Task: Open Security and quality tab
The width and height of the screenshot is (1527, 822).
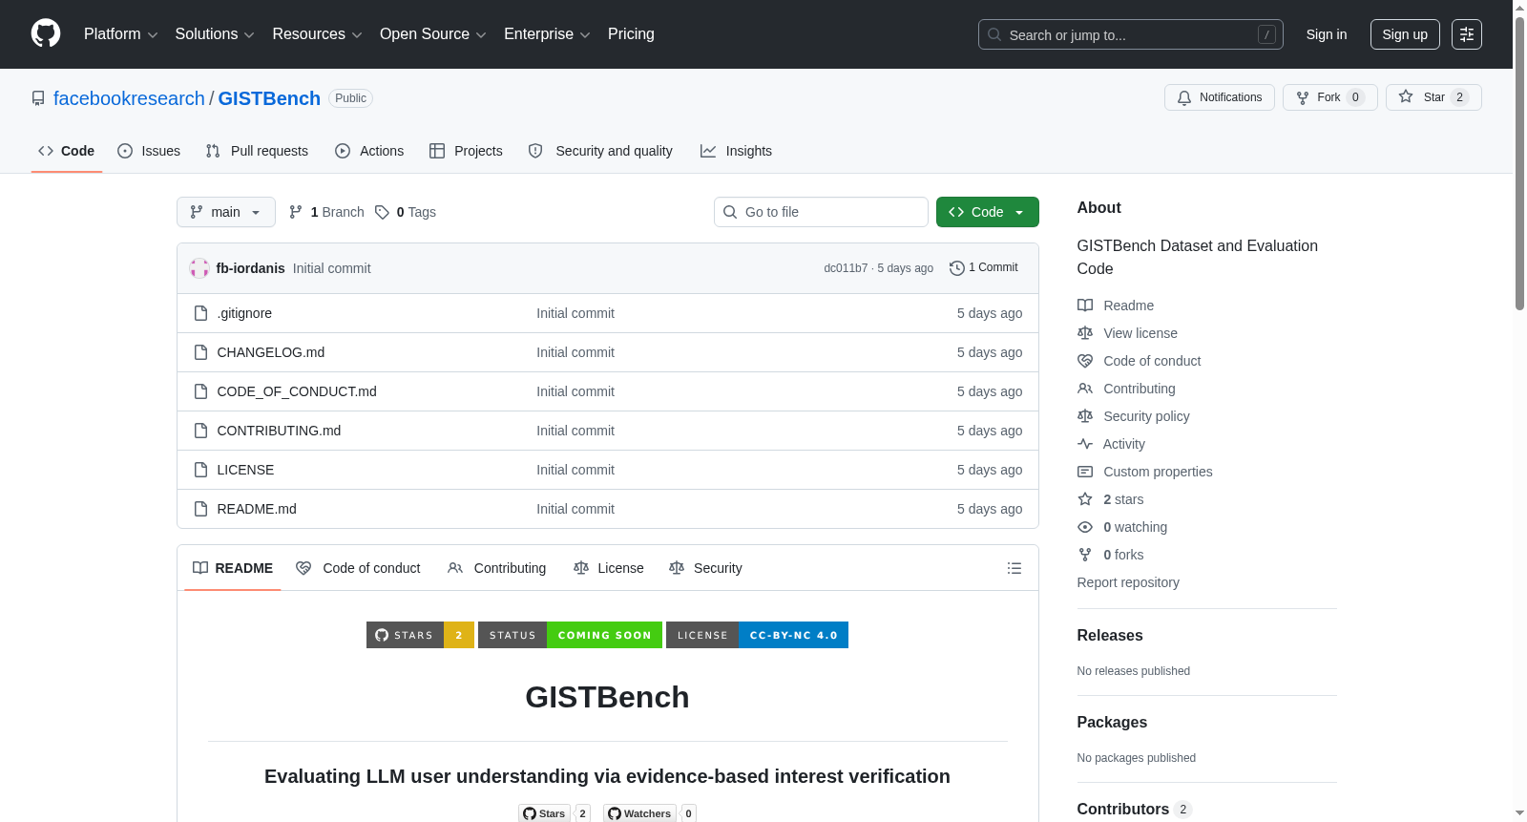Action: [x=600, y=151]
